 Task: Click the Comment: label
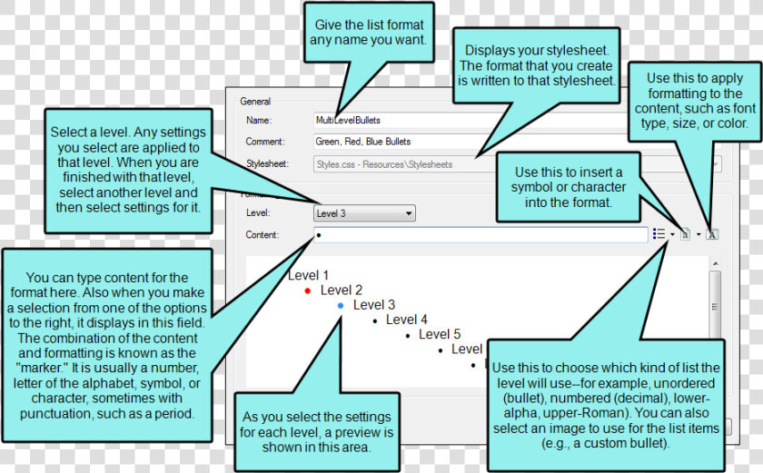(264, 142)
